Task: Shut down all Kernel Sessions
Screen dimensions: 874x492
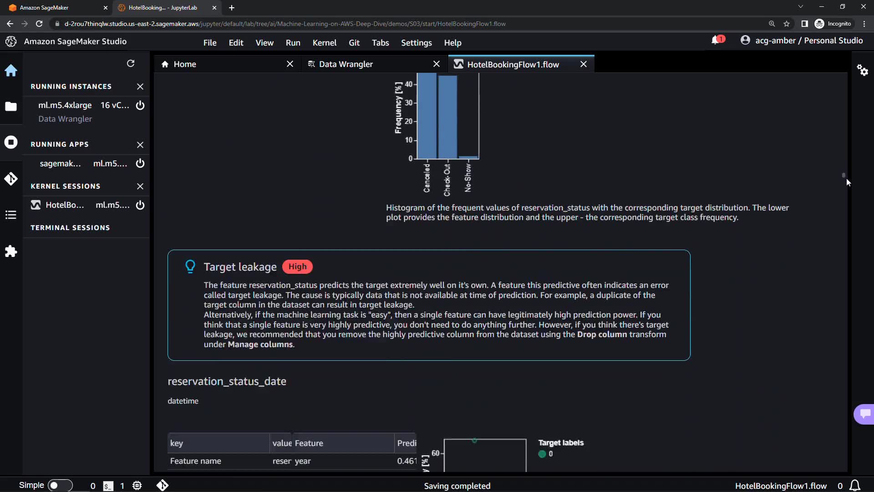Action: (x=140, y=186)
